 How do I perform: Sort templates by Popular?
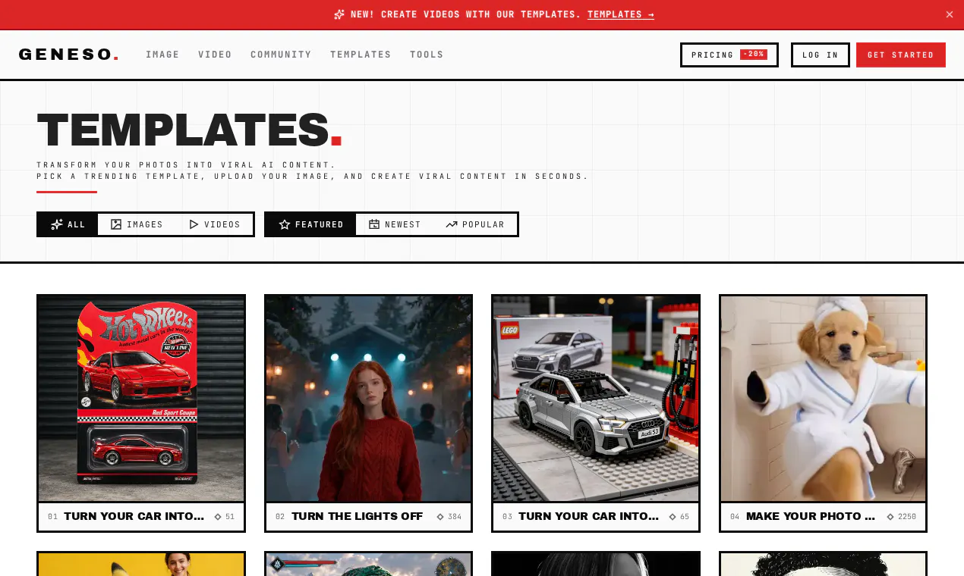point(475,224)
